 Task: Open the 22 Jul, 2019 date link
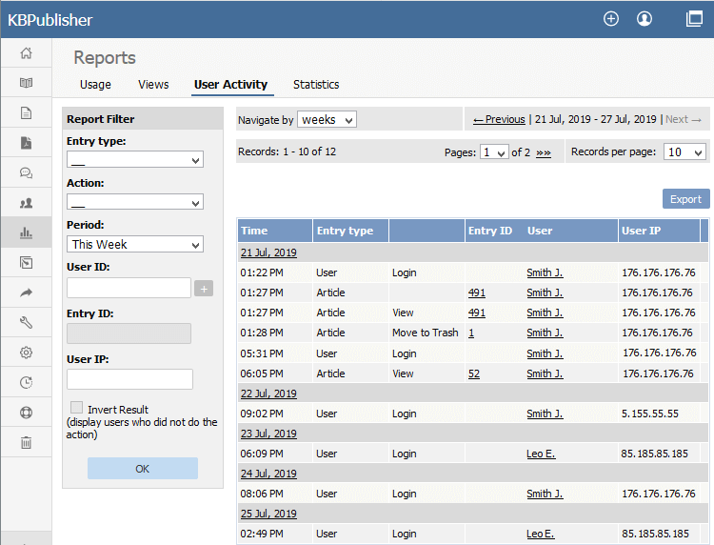[x=268, y=394]
